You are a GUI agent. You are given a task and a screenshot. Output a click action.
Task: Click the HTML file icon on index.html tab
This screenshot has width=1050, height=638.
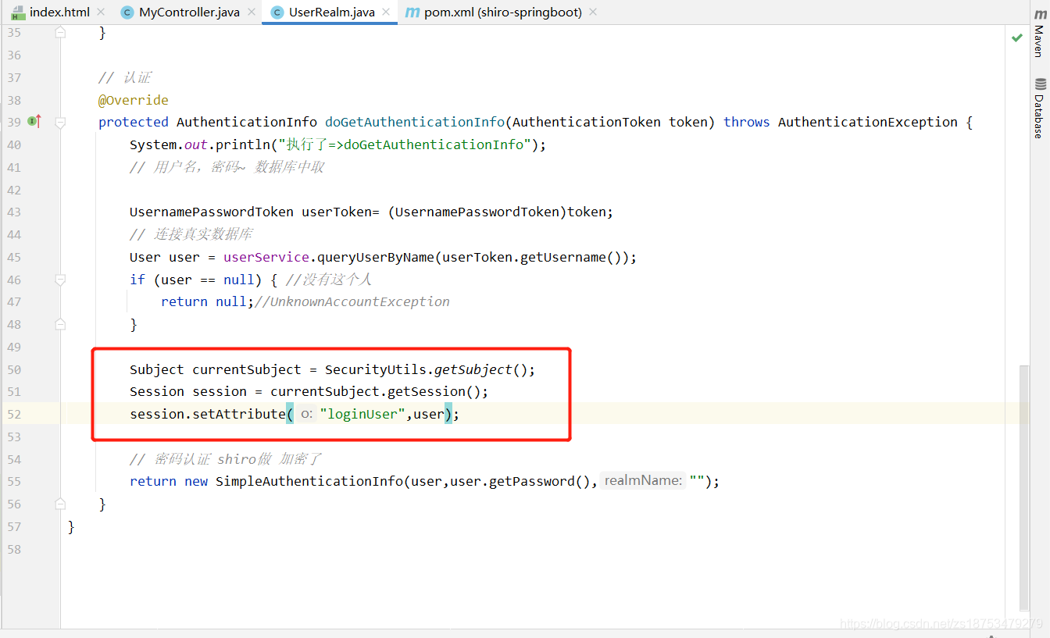point(18,12)
